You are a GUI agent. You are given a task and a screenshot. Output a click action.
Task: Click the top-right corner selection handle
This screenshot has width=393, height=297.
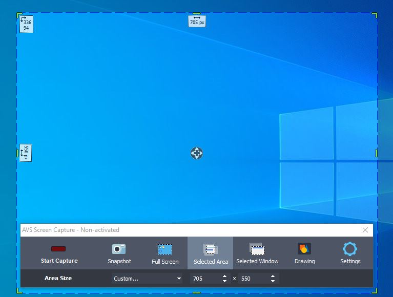pos(375,15)
